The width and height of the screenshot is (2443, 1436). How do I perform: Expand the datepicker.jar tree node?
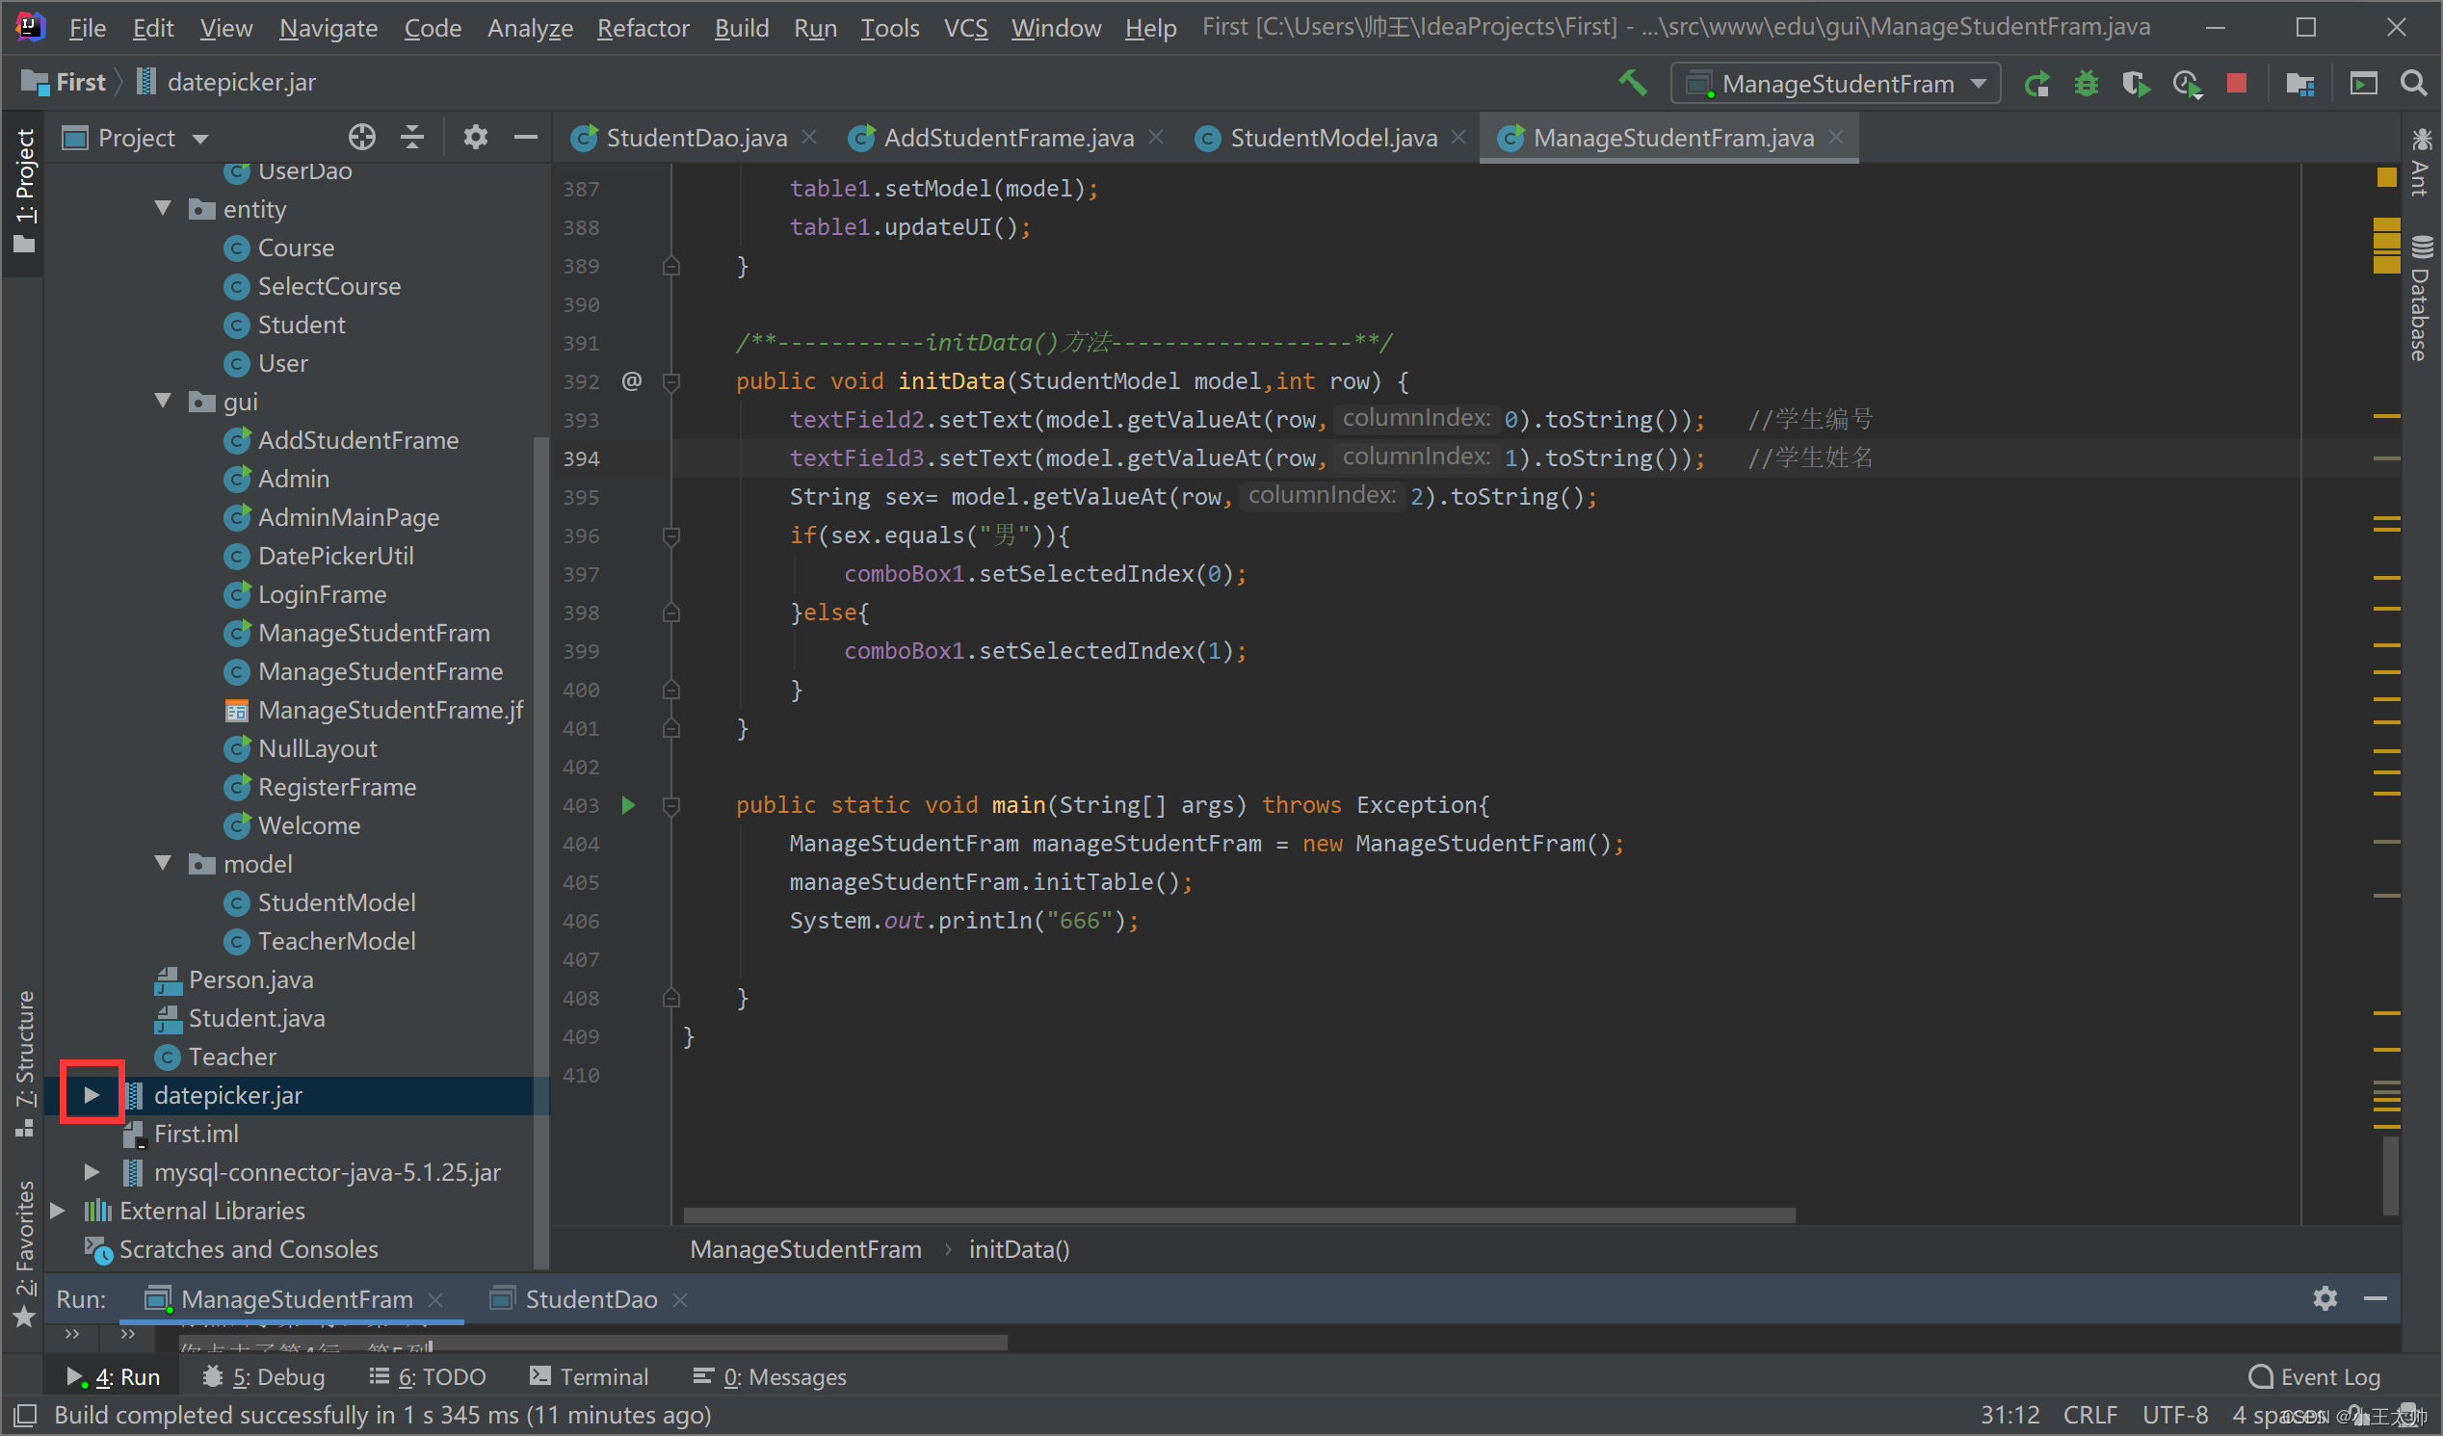92,1095
